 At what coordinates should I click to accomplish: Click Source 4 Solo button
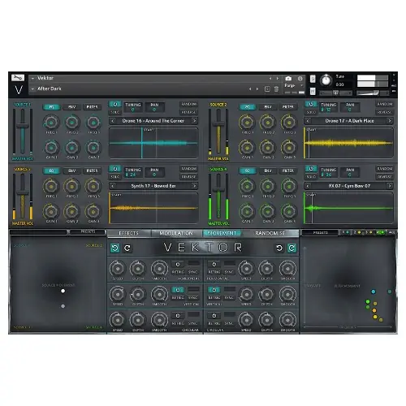coord(311,177)
